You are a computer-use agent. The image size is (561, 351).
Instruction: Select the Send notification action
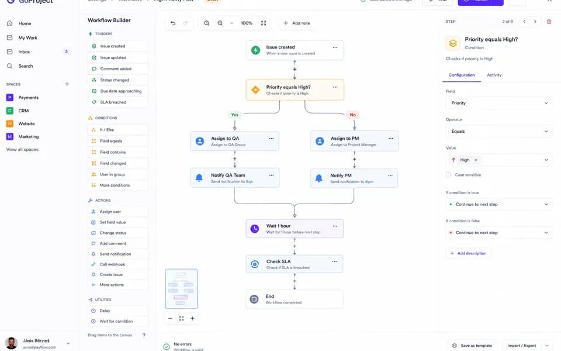pos(117,254)
